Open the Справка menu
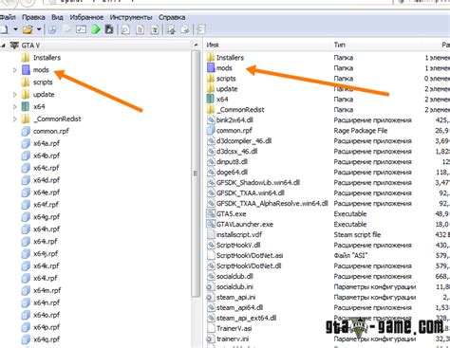The height and width of the screenshot is (348, 450). tap(172, 17)
